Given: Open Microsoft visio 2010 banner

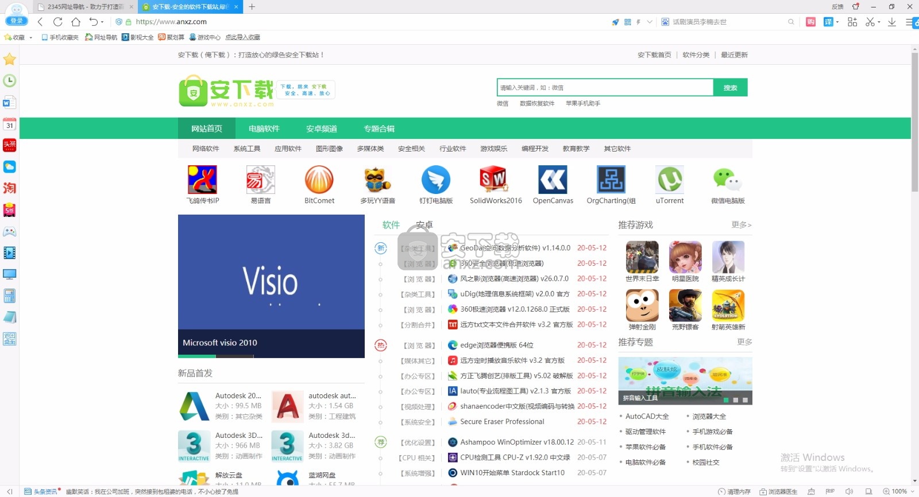Looking at the screenshot, I should [271, 286].
